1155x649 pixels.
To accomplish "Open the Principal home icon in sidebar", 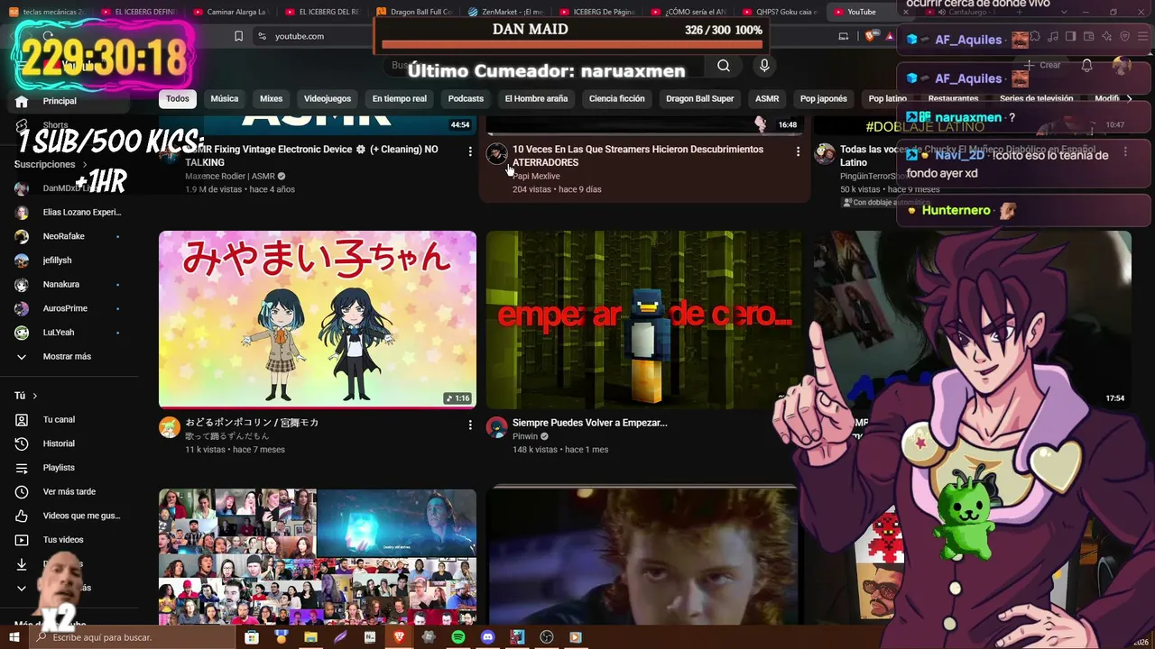I will tap(22, 101).
